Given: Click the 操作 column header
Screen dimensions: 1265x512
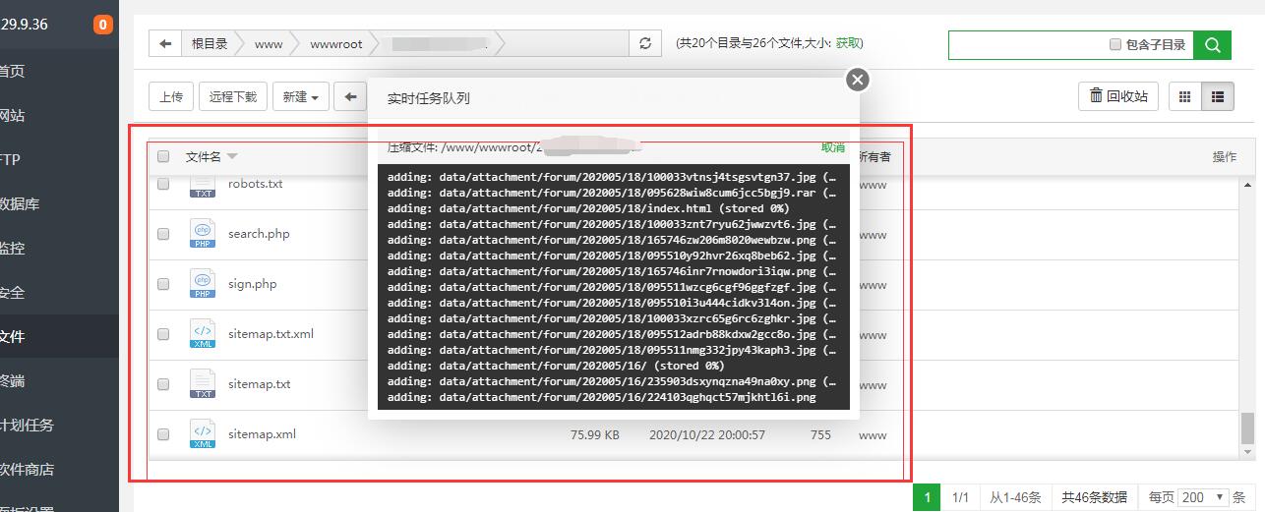Looking at the screenshot, I should [x=1225, y=157].
